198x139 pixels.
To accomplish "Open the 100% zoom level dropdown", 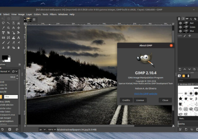I will (52, 129).
